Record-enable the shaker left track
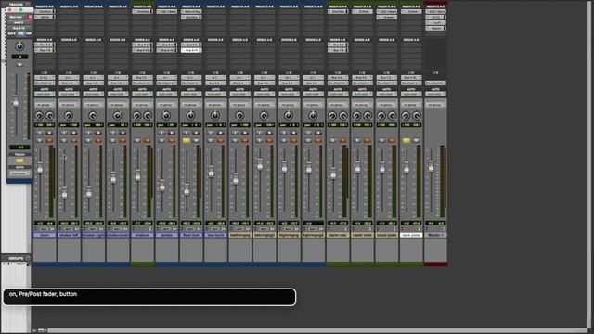Image resolution: width=594 pixels, height=334 pixels. (x=74, y=133)
